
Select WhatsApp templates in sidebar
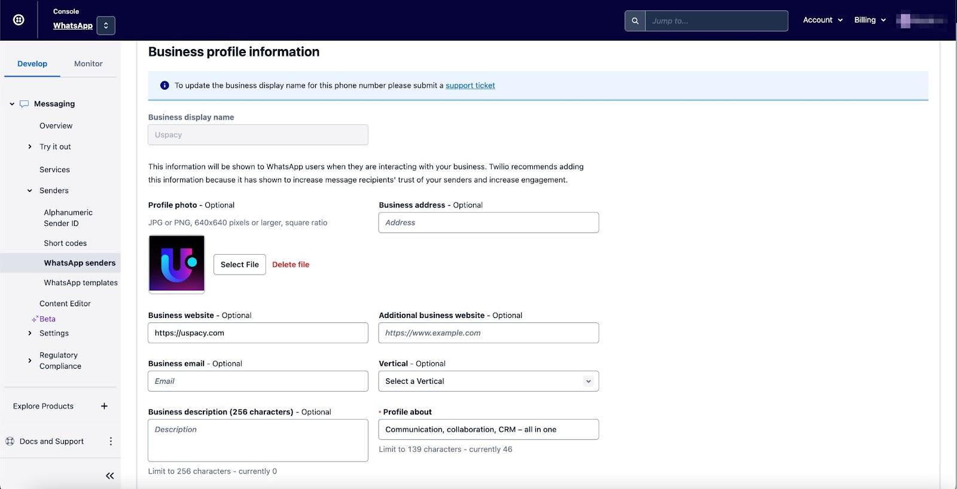[81, 283]
